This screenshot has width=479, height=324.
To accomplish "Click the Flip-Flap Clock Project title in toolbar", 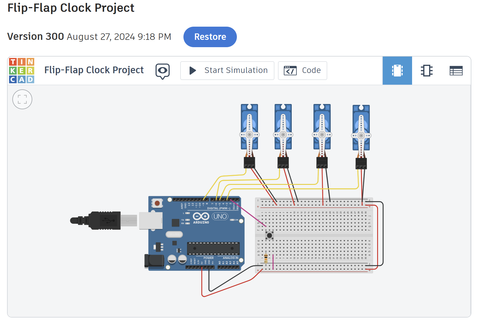I will point(94,70).
